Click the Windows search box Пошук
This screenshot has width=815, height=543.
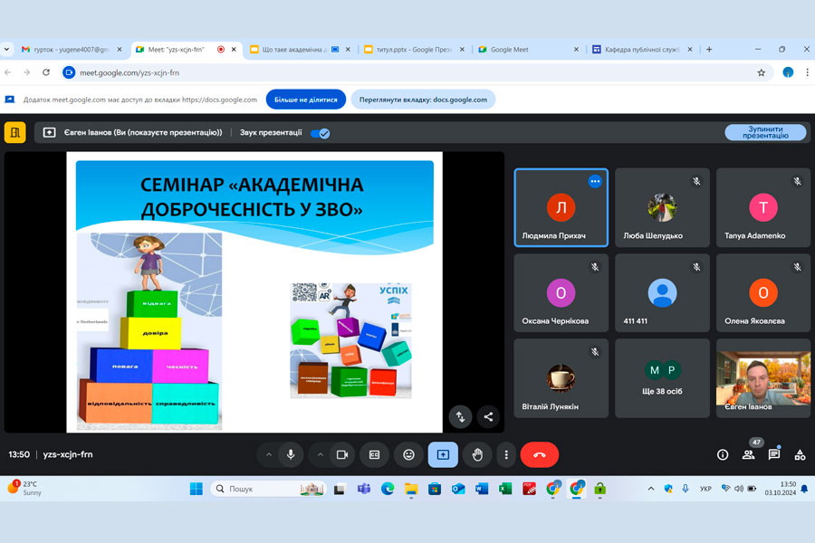point(268,489)
